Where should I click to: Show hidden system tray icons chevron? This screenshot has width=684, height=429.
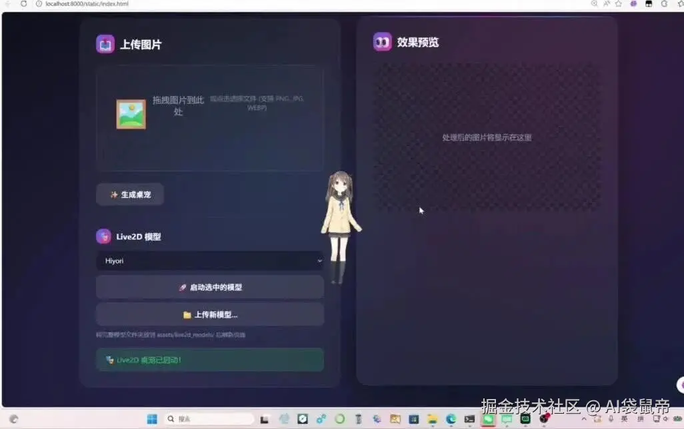(584, 419)
